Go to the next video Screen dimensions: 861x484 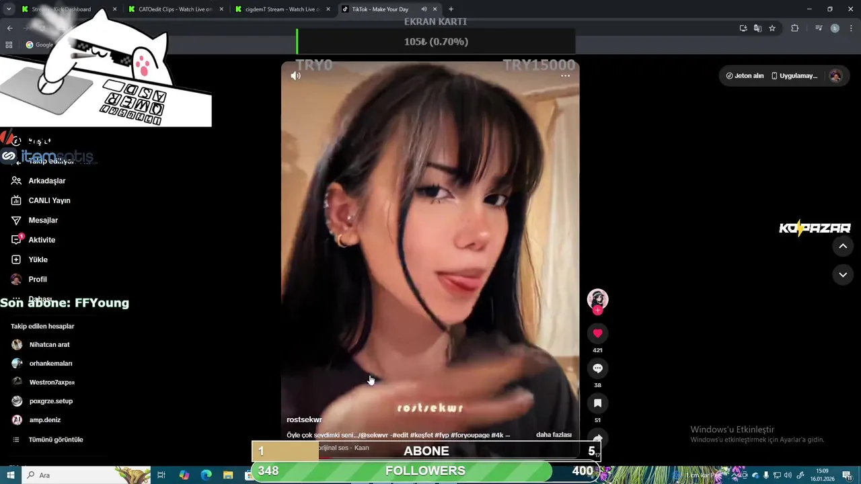pos(843,275)
